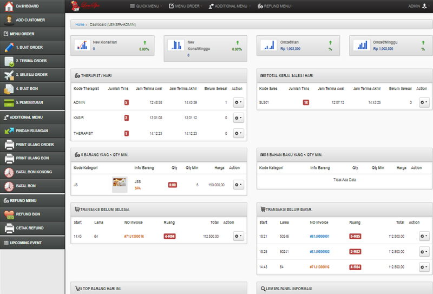This screenshot has height=294, width=433.
Task: Open Terima Order checklist icon
Action: pos(9,61)
